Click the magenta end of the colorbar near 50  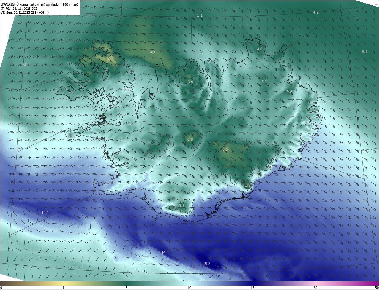[373, 283]
